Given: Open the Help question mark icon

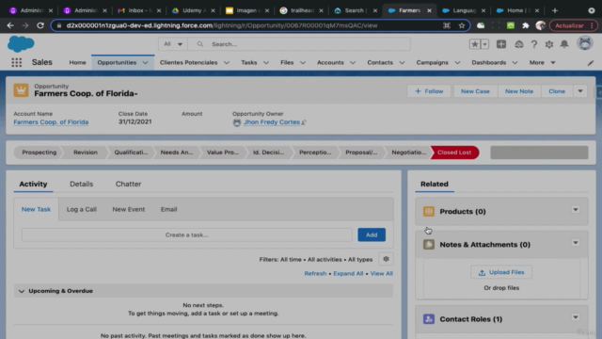Looking at the screenshot, I should [534, 44].
